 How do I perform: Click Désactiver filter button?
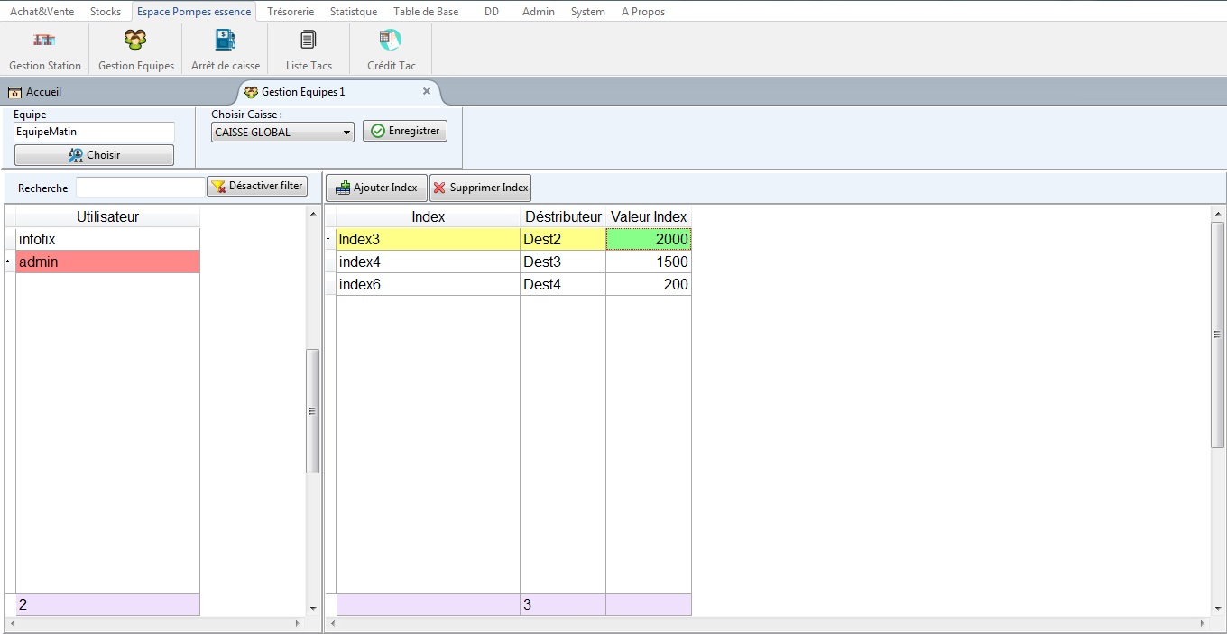coord(257,187)
